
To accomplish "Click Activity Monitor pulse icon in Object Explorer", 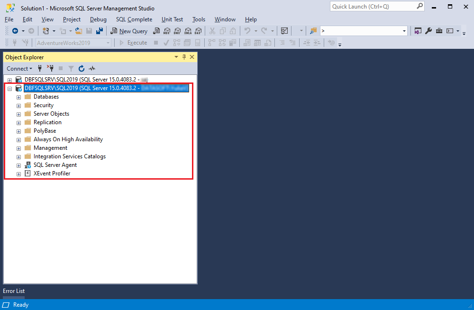I will click(x=92, y=69).
